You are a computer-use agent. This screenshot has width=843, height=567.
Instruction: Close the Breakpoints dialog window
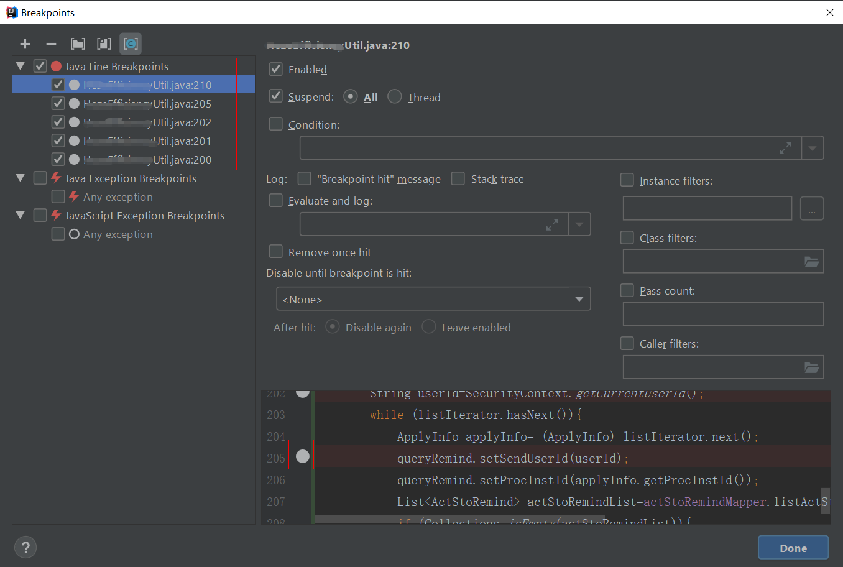pos(829,12)
